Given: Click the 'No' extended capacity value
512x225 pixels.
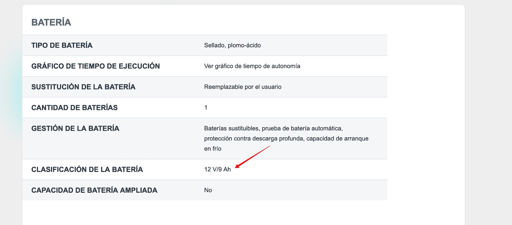Looking at the screenshot, I should pyautogui.click(x=208, y=191).
